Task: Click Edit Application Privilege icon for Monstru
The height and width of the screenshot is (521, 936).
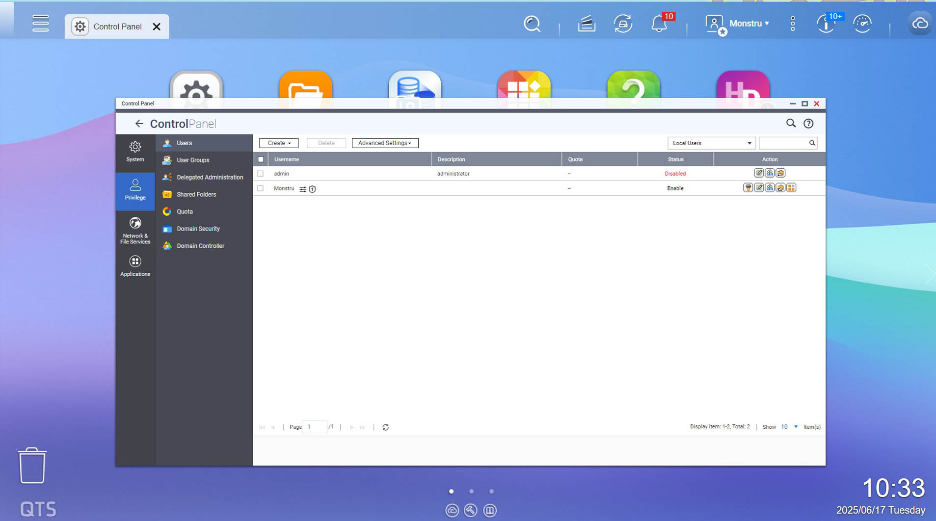Action: point(791,188)
